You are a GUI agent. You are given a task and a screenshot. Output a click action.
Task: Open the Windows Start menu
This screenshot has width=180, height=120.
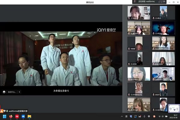(4, 116)
